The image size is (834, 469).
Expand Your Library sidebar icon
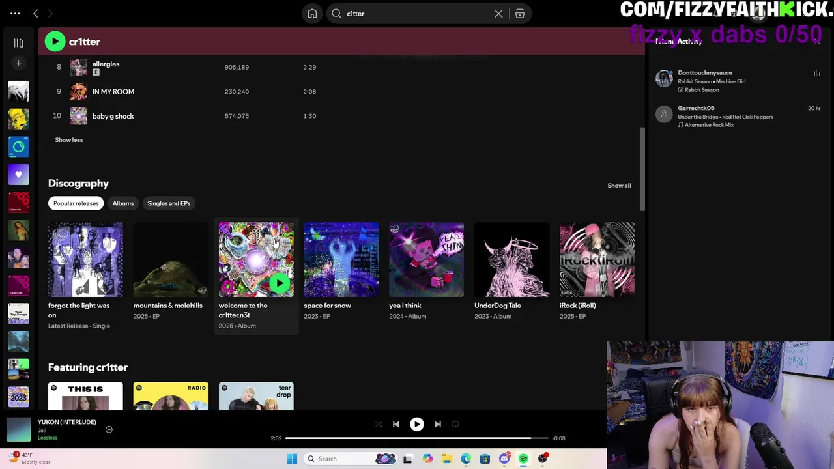pyautogui.click(x=18, y=43)
